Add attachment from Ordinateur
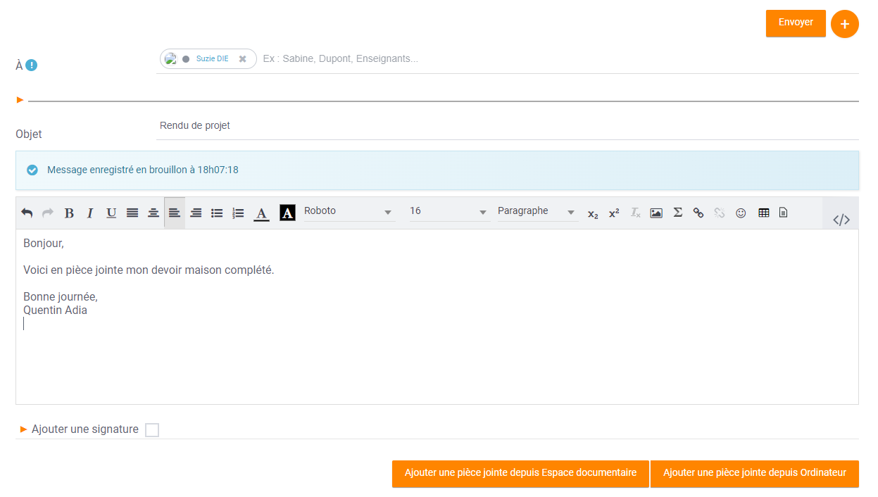 [x=754, y=473]
